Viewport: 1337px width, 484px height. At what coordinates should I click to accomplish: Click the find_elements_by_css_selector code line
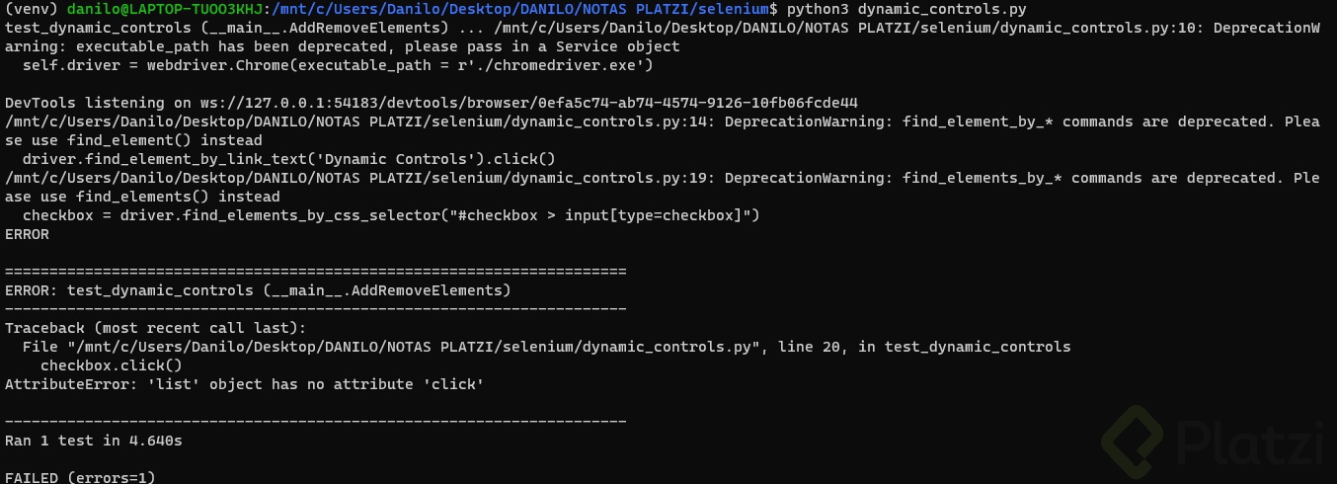click(x=390, y=215)
